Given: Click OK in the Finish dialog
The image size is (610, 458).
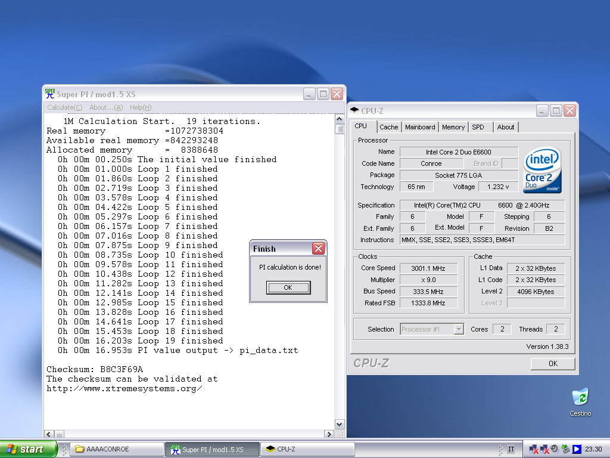Looking at the screenshot, I should point(288,287).
